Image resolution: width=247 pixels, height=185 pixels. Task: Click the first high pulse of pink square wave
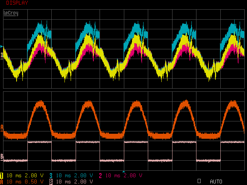(x=39, y=142)
